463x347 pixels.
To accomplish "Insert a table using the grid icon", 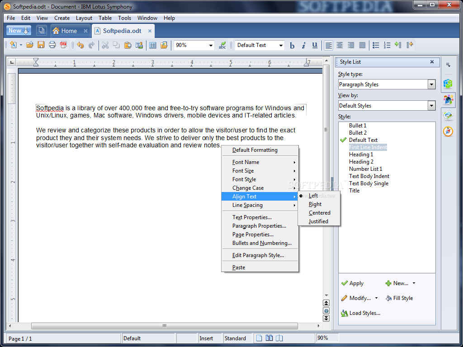I will click(153, 45).
